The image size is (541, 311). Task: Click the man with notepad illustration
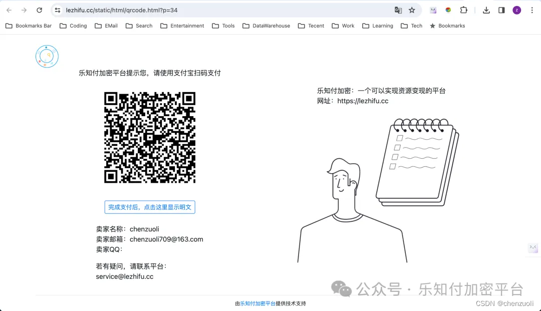378,191
